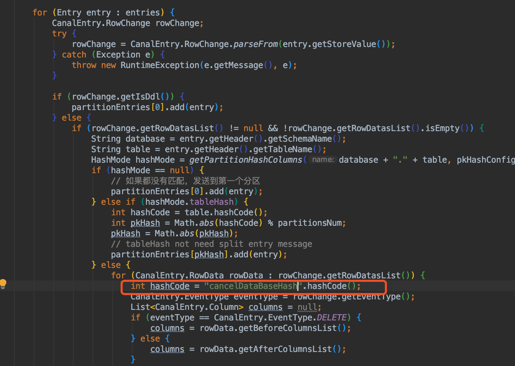Click 'getSchemaName' method call
Screen dimensions: 515x366
pyautogui.click(x=300, y=139)
